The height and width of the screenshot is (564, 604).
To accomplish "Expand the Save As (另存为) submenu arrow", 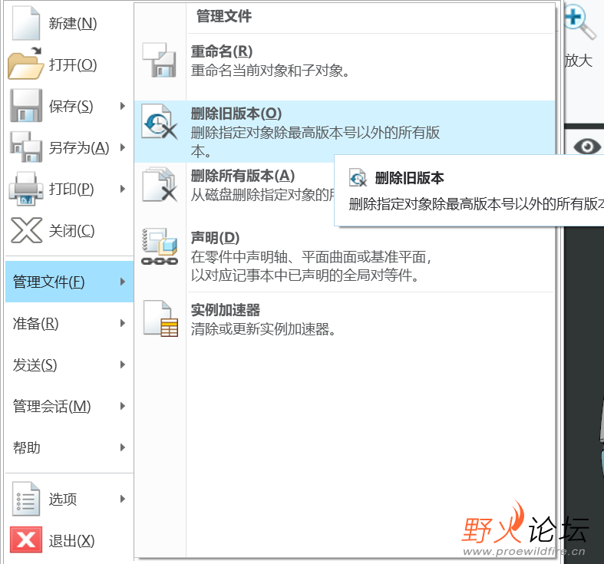I will pos(123,147).
